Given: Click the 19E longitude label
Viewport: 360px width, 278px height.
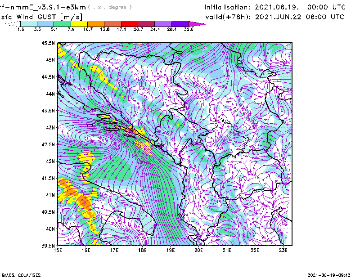Looking at the screenshot, I should 171,250.
